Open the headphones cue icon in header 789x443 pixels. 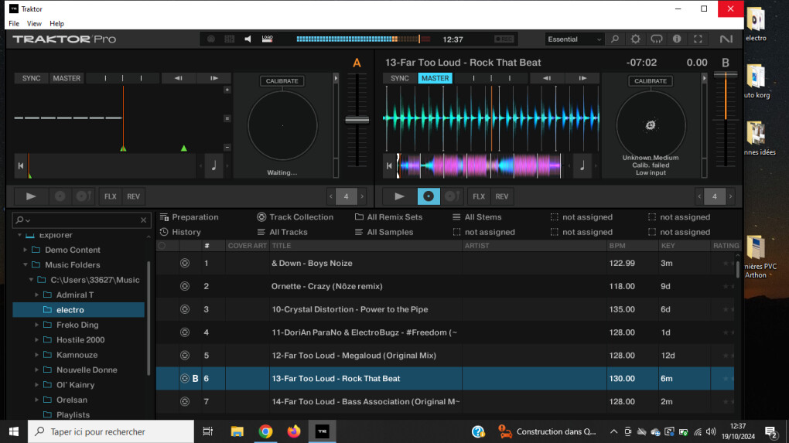(657, 39)
